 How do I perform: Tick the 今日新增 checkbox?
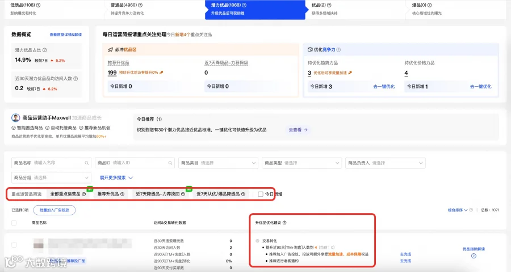[261, 194]
